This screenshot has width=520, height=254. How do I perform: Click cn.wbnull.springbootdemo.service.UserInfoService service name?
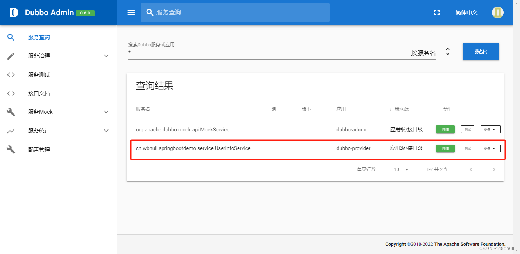(193, 148)
